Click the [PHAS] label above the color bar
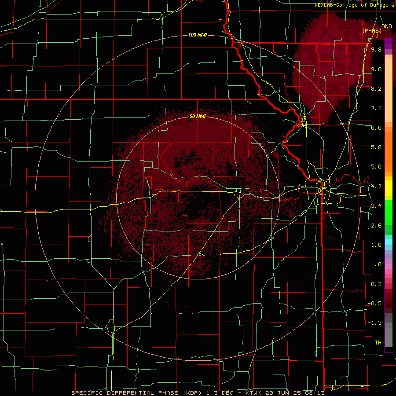 pos(371,30)
